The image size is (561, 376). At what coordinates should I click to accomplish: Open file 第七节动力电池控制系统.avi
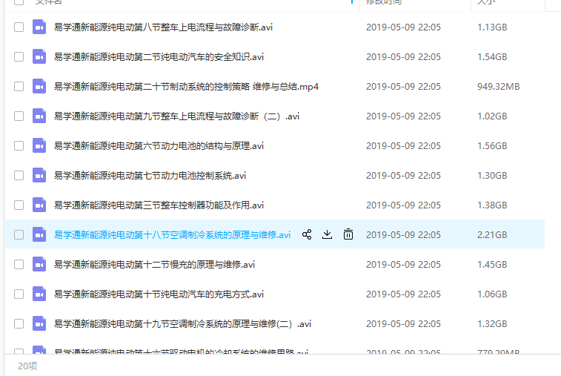150,176
